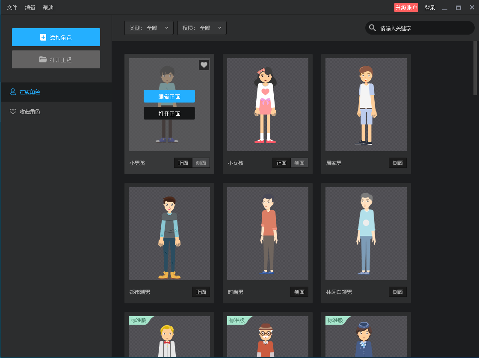
Task: Click the 都市潮男 name label
Action: 139,292
